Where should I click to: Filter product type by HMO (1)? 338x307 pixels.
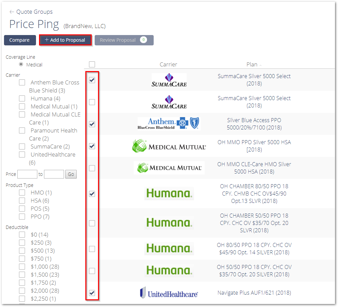click(22, 193)
